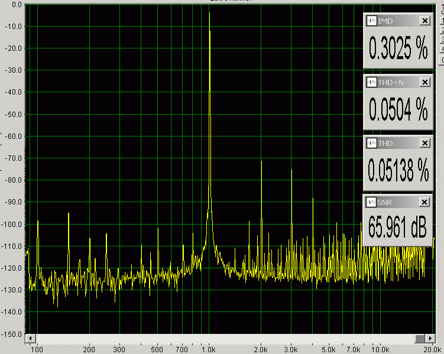Click the horizontal scrollbar right arrow
This screenshot has width=444, height=354.
point(430,339)
